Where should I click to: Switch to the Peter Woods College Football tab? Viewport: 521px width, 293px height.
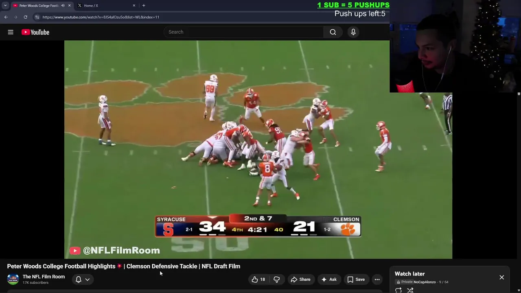pos(39,6)
